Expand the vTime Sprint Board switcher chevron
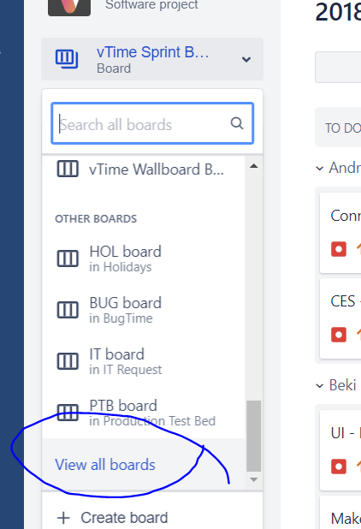Viewport: 361px width, 529px height. tap(246, 59)
